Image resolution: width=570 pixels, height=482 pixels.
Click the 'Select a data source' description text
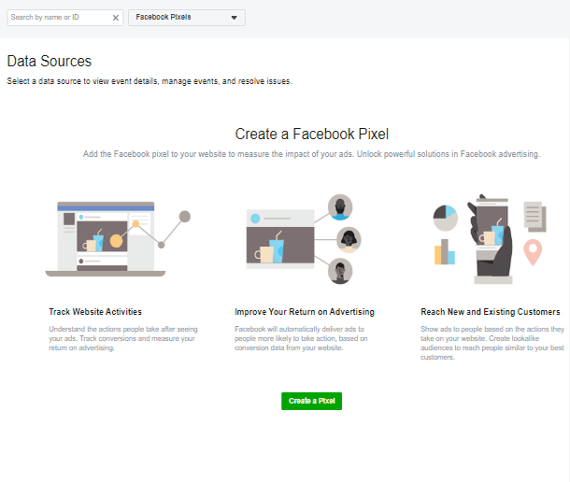(x=150, y=81)
